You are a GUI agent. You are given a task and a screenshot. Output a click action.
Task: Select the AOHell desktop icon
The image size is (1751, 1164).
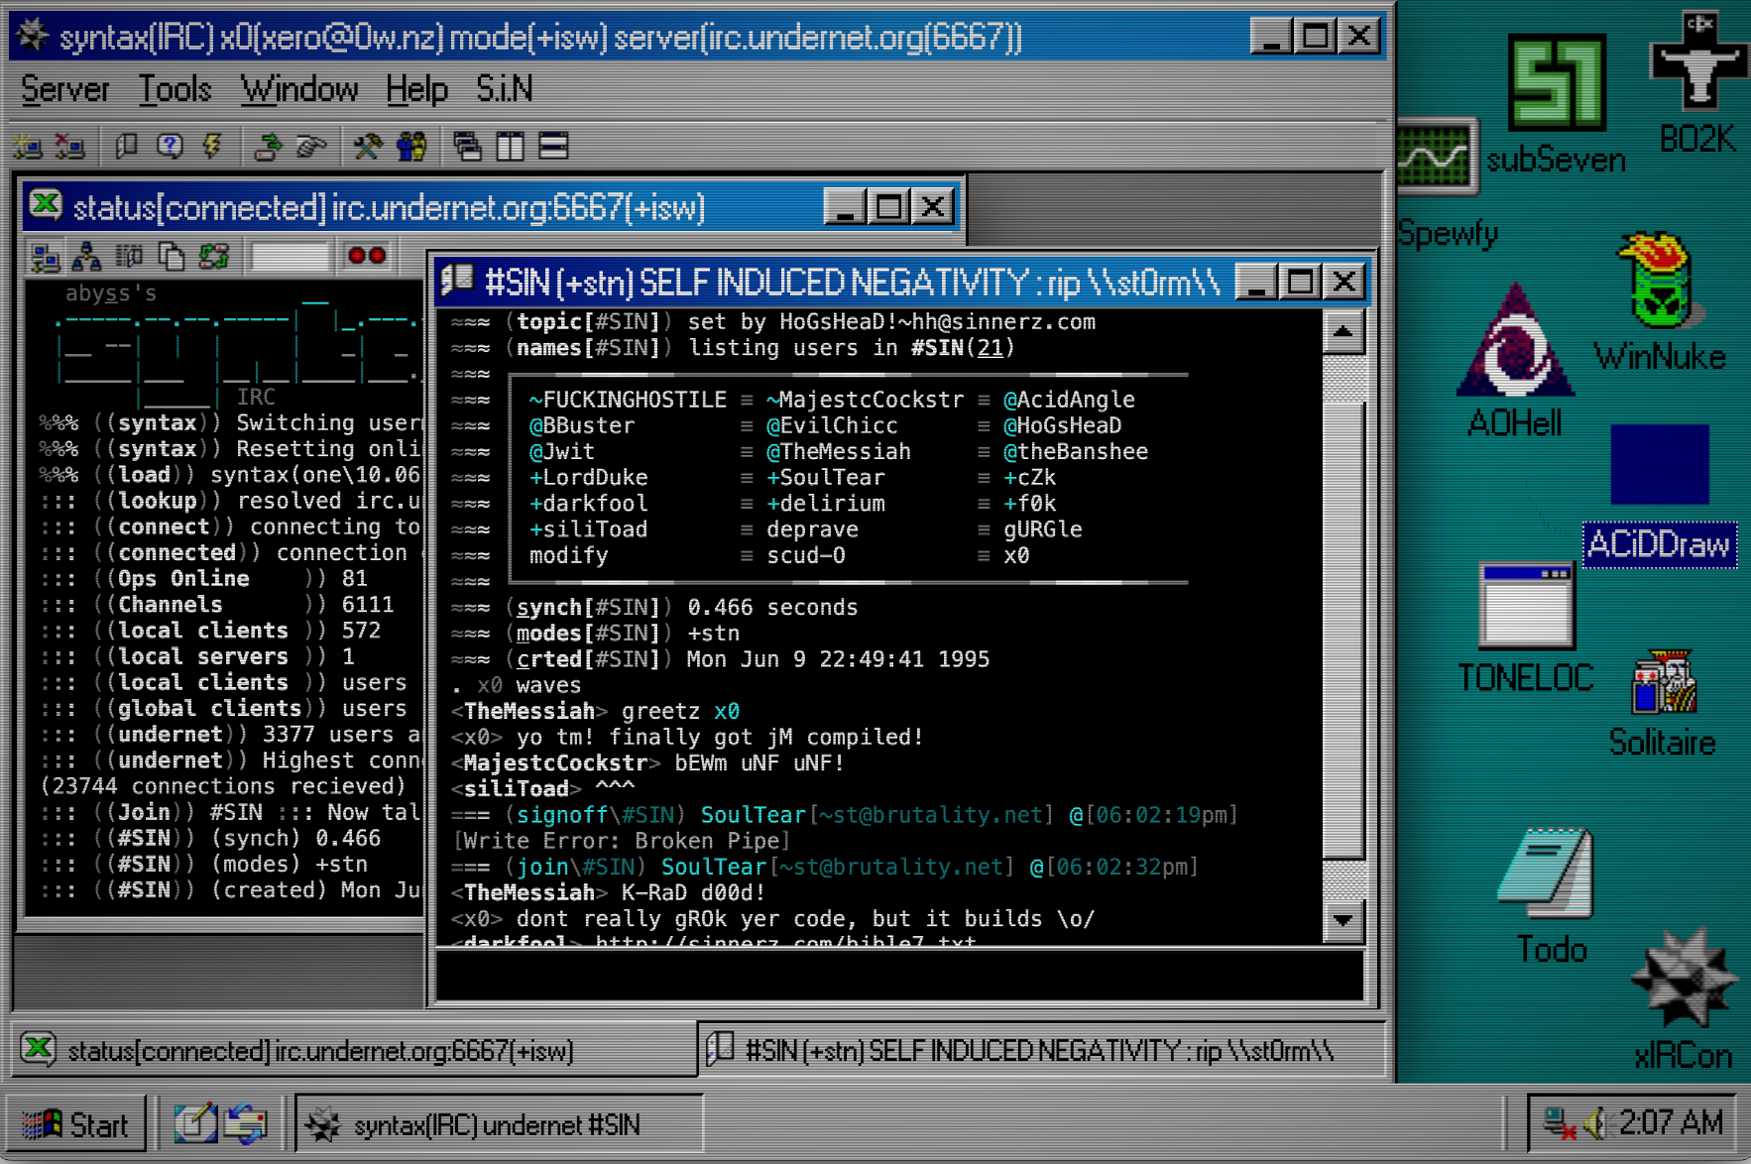click(x=1514, y=361)
